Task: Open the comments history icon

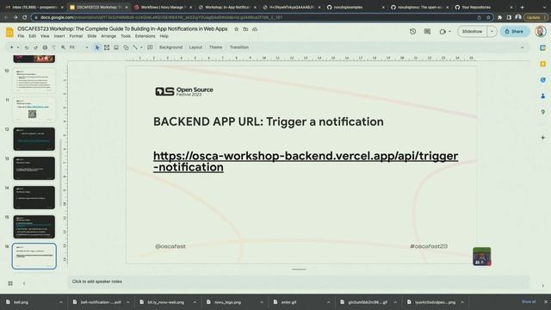Action: click(x=427, y=31)
